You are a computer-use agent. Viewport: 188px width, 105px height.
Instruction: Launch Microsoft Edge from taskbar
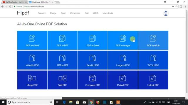click(64, 102)
